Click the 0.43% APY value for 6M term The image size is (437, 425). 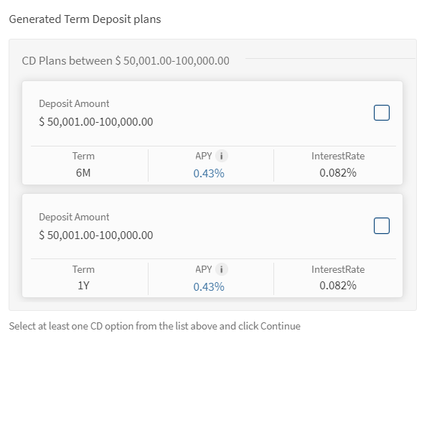pyautogui.click(x=209, y=173)
